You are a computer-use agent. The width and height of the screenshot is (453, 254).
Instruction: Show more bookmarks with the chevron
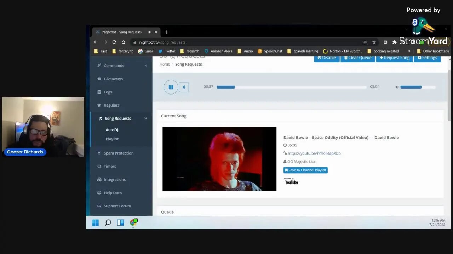pos(409,51)
